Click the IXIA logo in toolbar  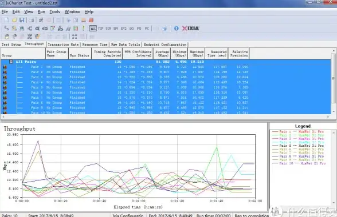(191, 29)
